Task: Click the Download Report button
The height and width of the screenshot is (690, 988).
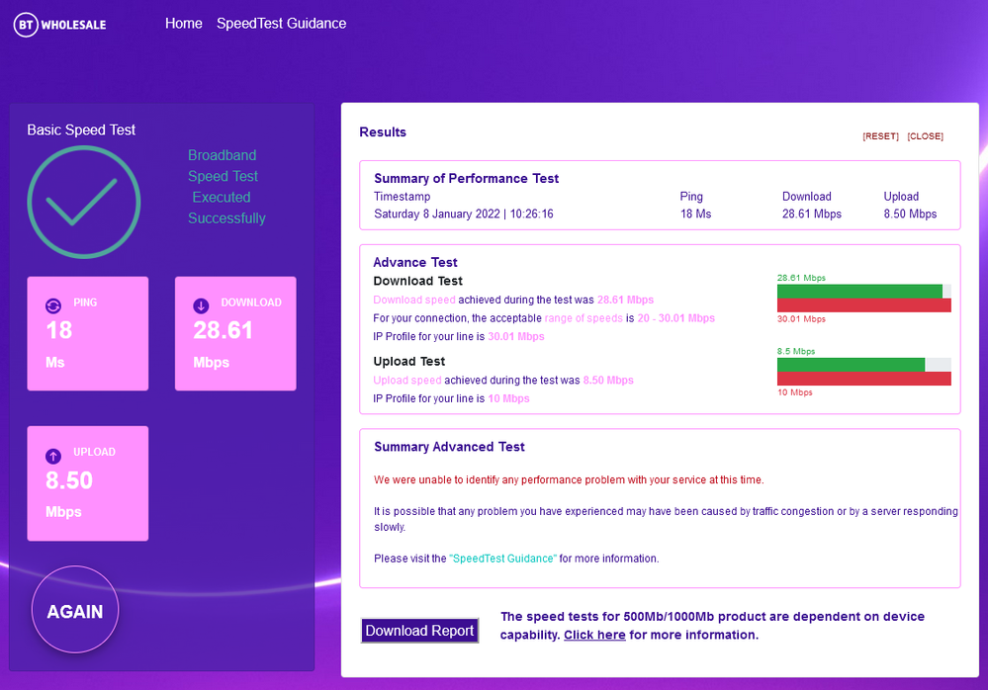Action: pos(419,631)
